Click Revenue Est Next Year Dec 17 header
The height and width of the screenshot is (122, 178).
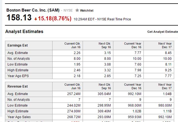(159, 87)
